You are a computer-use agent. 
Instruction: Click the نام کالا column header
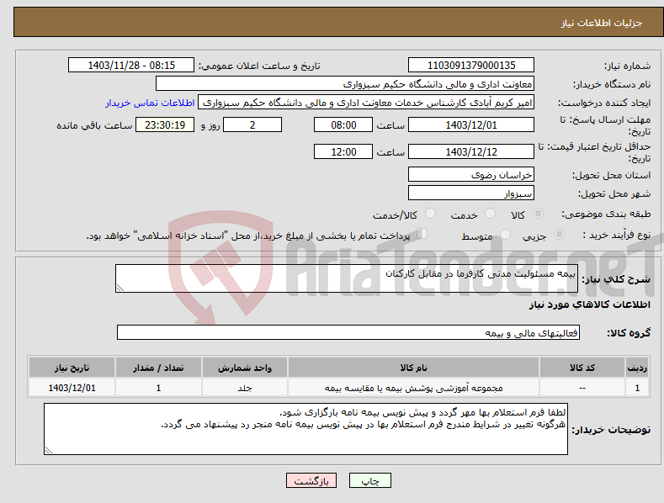pyautogui.click(x=413, y=368)
